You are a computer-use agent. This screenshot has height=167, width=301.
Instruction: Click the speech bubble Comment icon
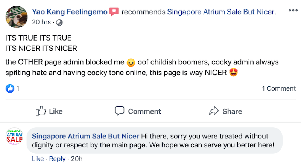tap(120, 111)
